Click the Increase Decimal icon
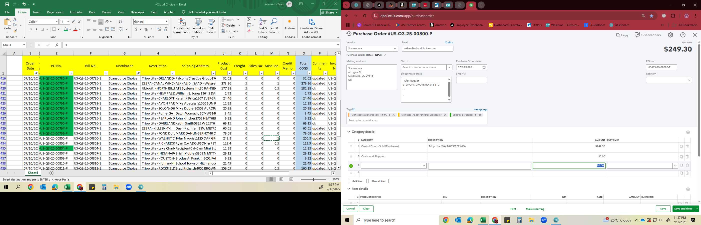Viewport: 701px width, 225px height. [x=159, y=29]
